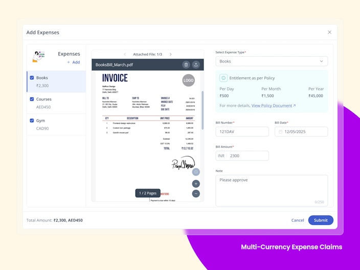
Task: Submit the expense claim
Action: coord(321,220)
